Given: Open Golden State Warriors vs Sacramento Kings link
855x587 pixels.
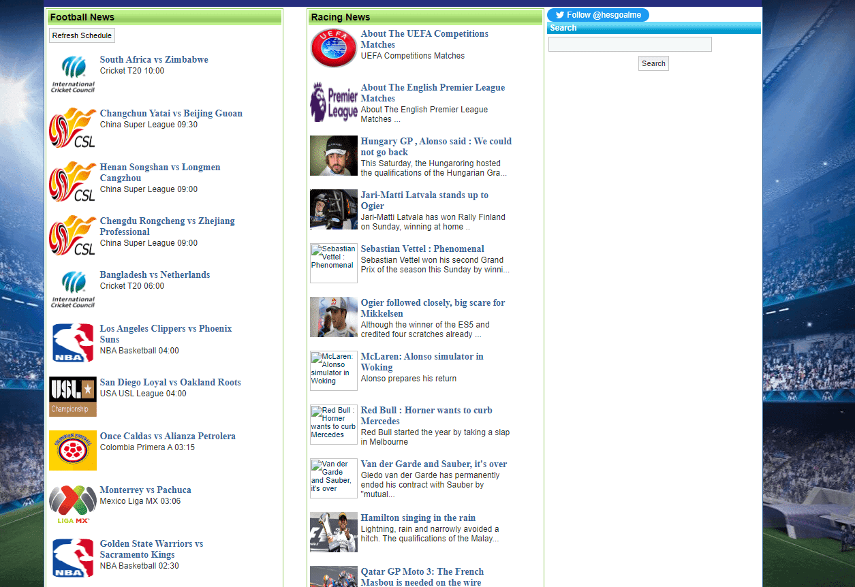Looking at the screenshot, I should click(x=151, y=549).
